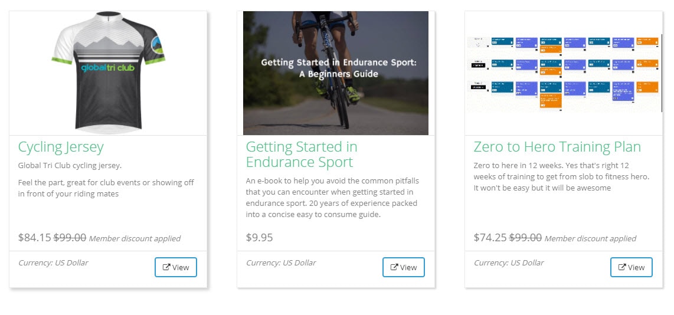Click the $74.25 training plan price
Image resolution: width=674 pixels, height=315 pixels.
[490, 238]
